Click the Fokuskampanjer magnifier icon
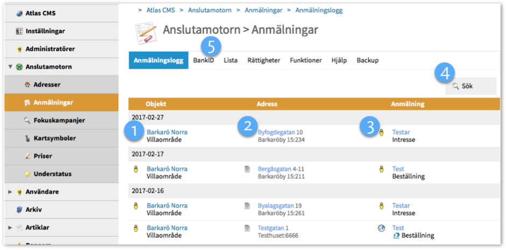Viewport: 506px width, 250px height. (x=27, y=120)
